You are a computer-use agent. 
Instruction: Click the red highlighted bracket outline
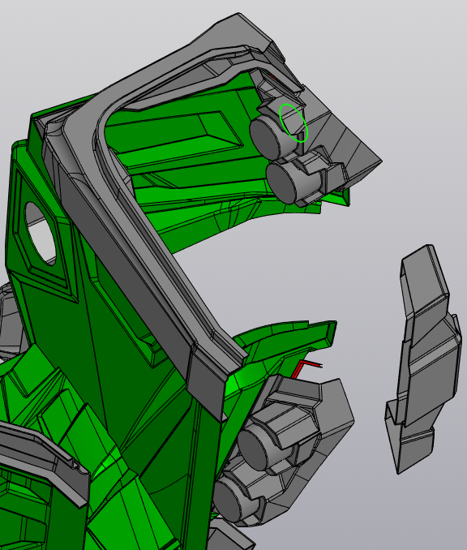(304, 368)
